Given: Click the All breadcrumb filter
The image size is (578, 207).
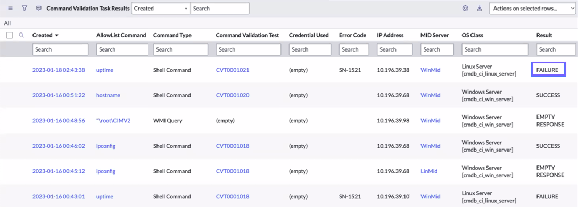Looking at the screenshot, I should [x=7, y=23].
